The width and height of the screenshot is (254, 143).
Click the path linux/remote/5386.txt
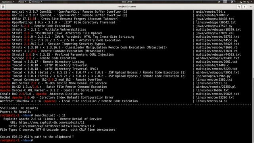tap(214, 79)
